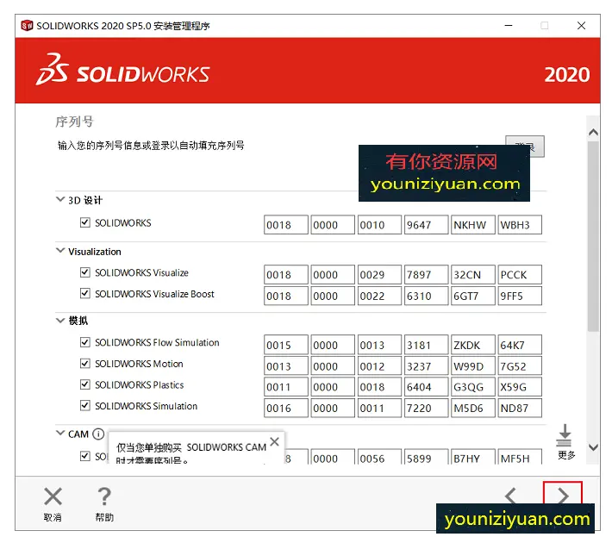This screenshot has height=537, width=612.
Task: Click Visualize Boost field containing 6GT7
Action: coord(473,296)
